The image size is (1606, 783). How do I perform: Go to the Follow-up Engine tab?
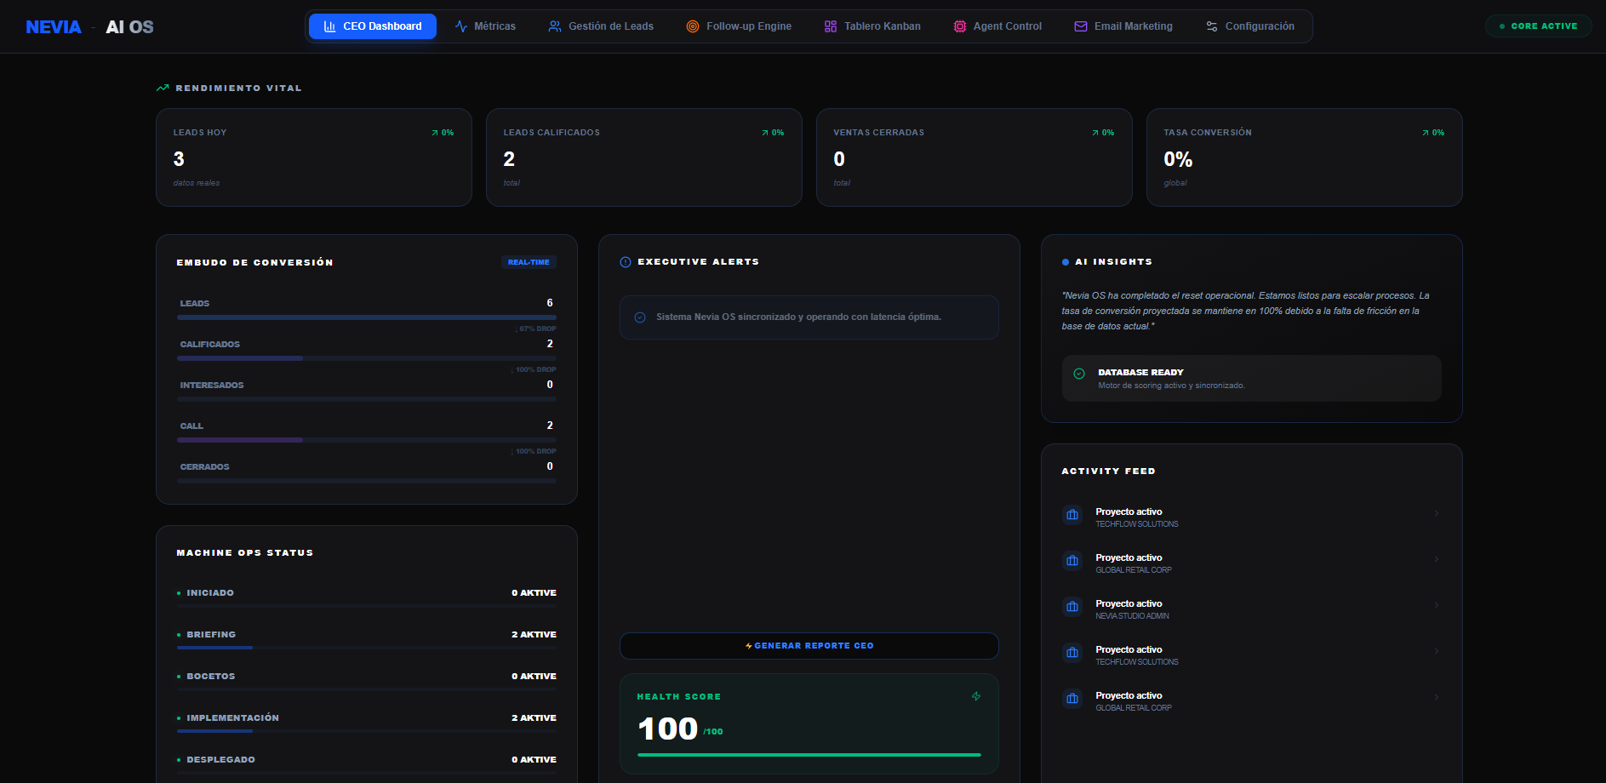point(739,26)
